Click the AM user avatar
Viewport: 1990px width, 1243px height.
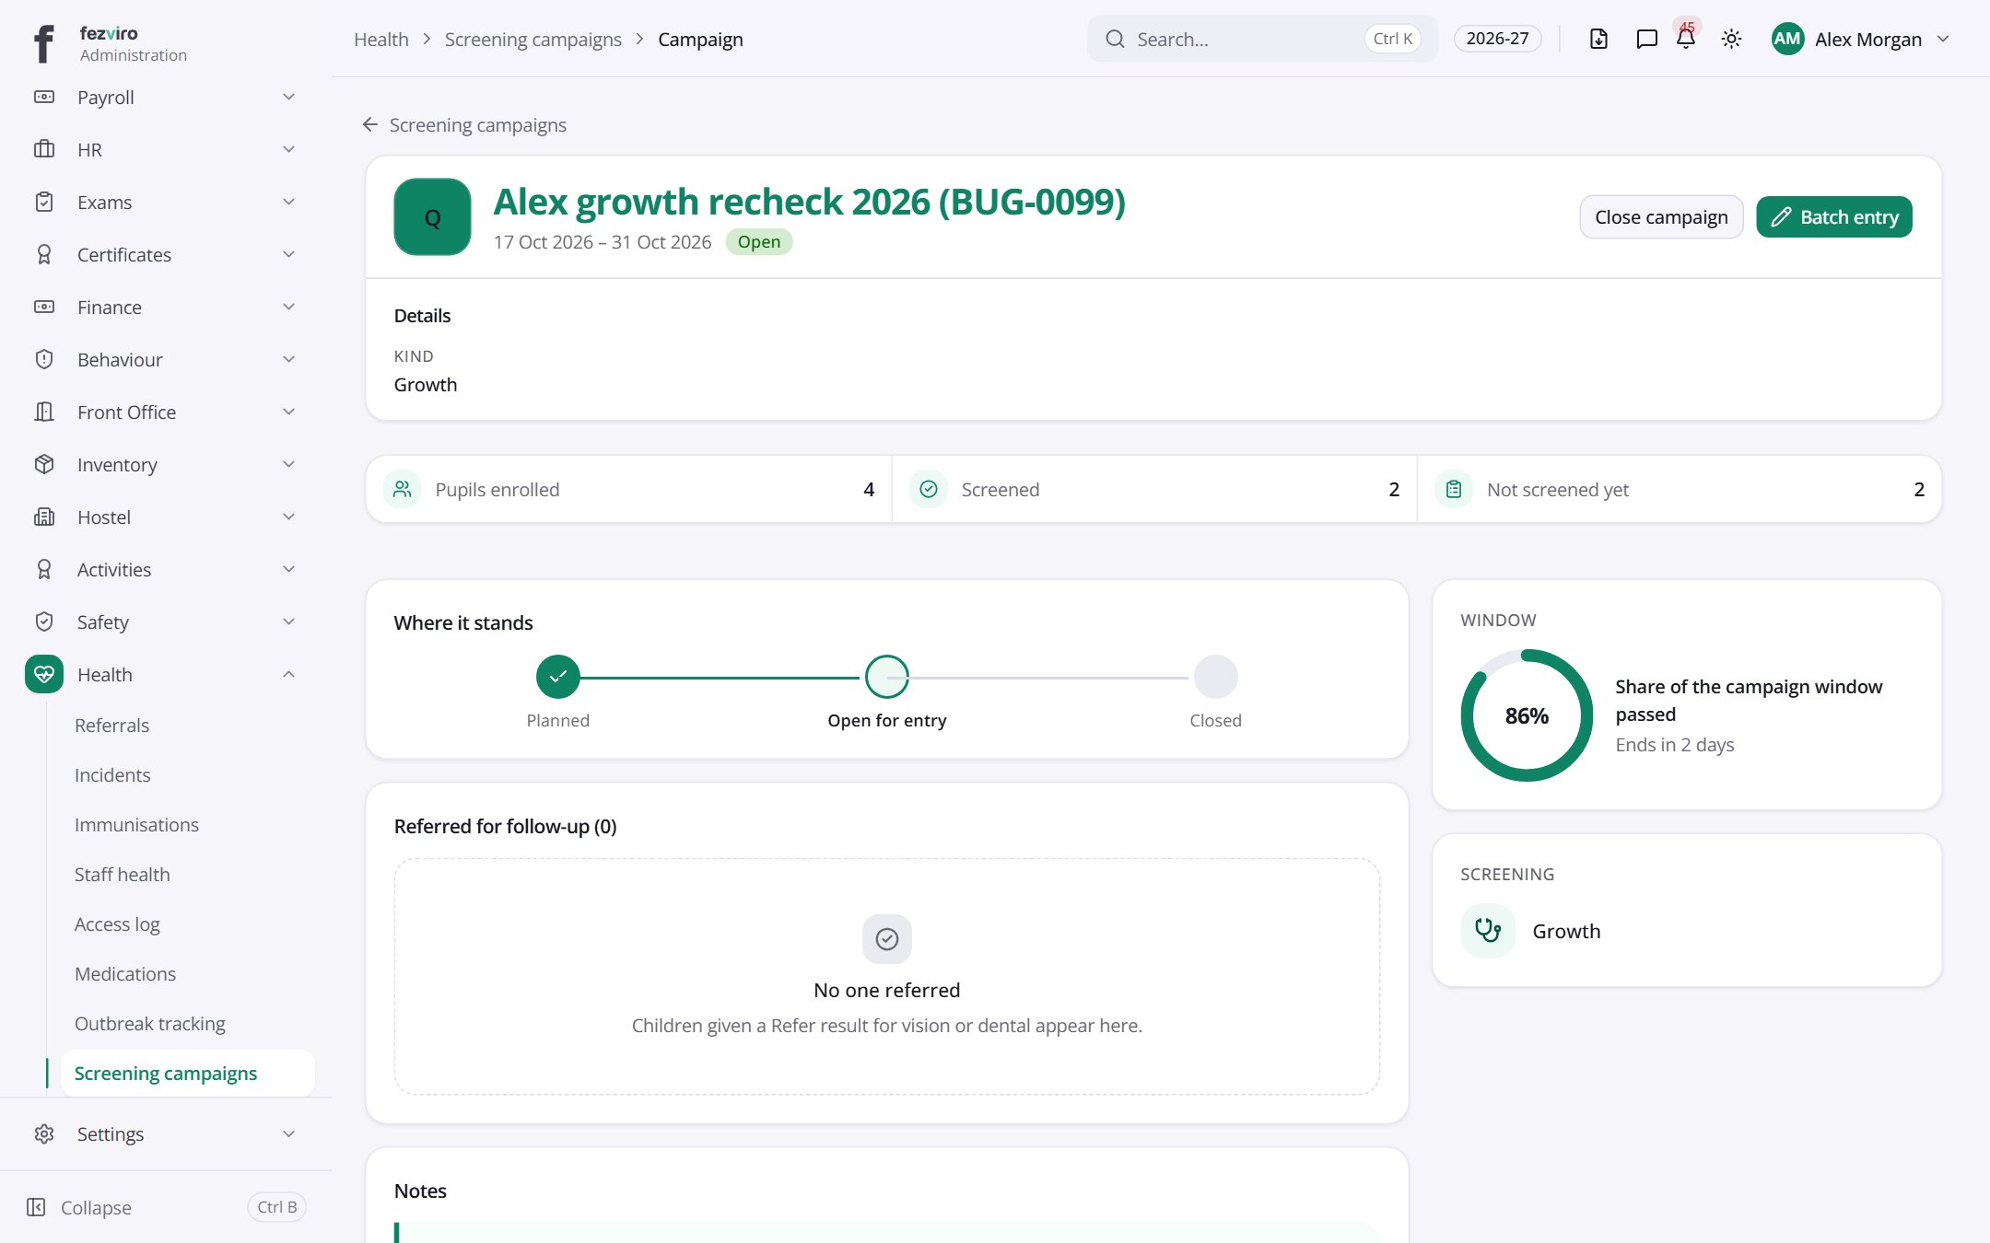coord(1787,39)
